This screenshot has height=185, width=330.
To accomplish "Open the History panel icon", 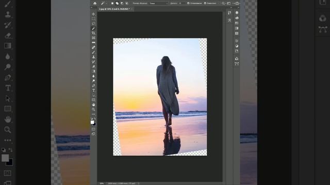I will click(x=229, y=13).
